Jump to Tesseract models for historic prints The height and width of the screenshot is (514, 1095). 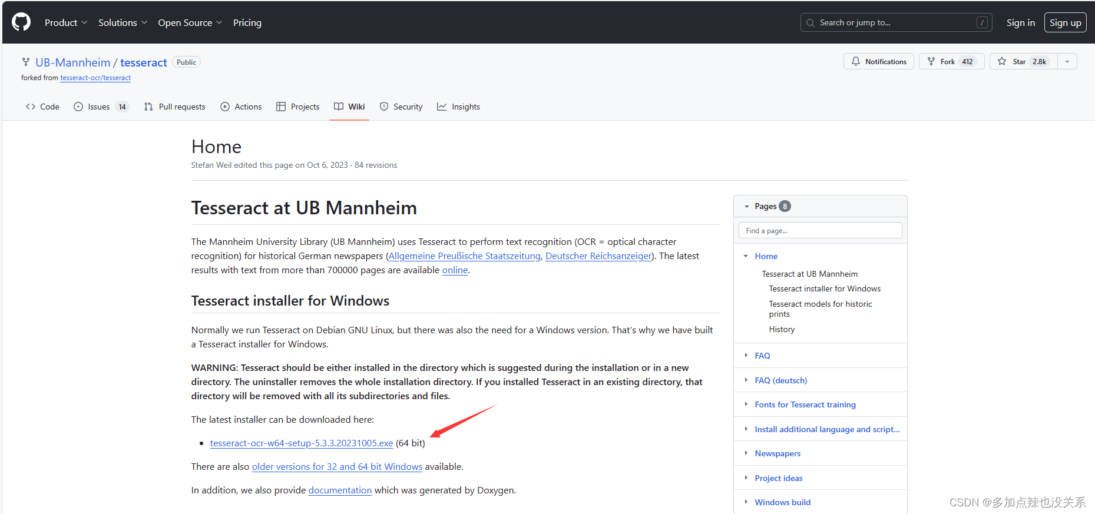[x=820, y=309]
